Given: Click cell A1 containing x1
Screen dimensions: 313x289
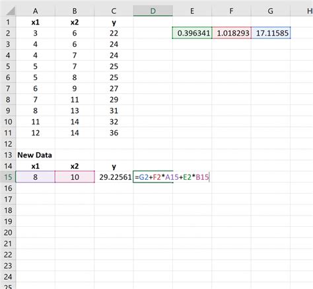Looking at the screenshot, I should pyautogui.click(x=36, y=22).
